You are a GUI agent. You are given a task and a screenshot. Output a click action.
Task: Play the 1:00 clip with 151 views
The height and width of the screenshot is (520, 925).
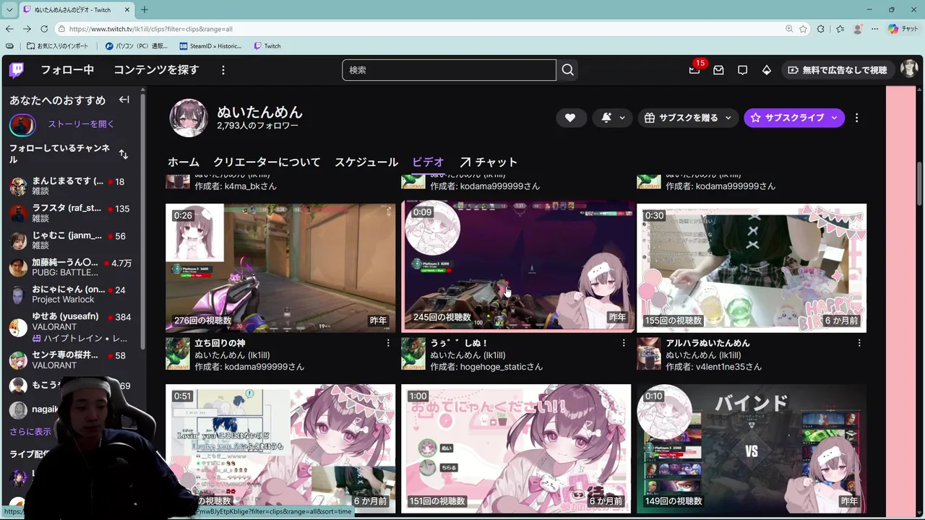tap(517, 448)
